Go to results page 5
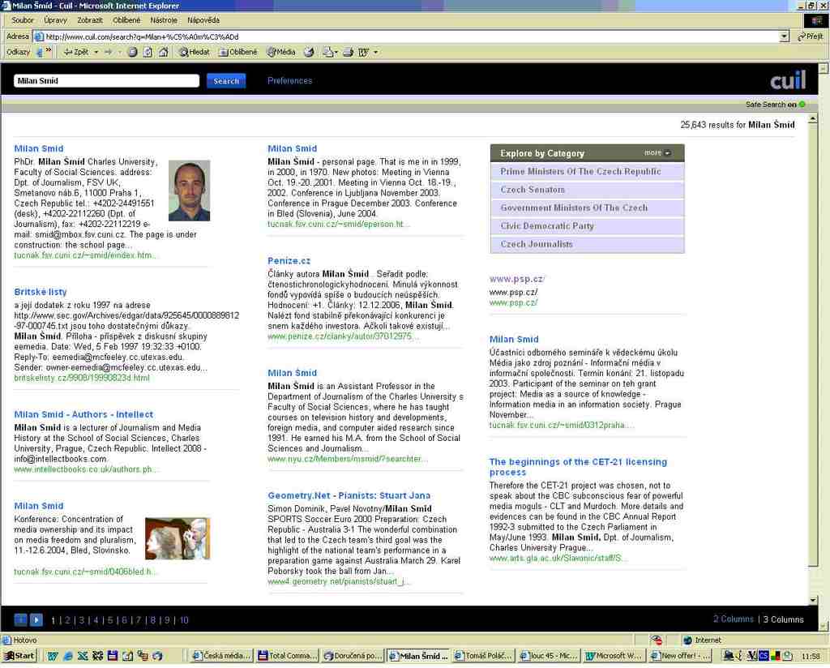The image size is (830, 668). (110, 620)
